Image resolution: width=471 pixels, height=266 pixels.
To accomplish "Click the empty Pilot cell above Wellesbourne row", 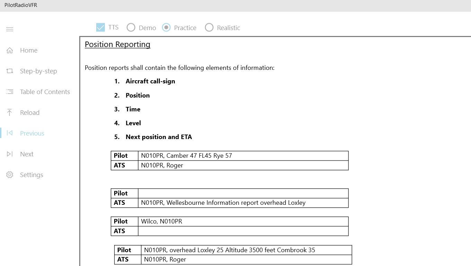I will 243,193.
